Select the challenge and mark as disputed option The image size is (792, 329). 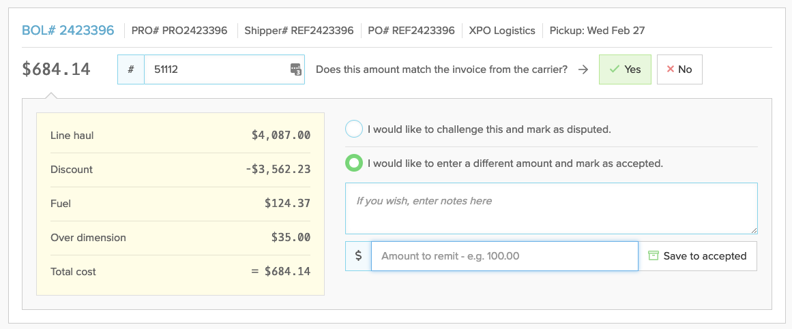click(x=354, y=129)
